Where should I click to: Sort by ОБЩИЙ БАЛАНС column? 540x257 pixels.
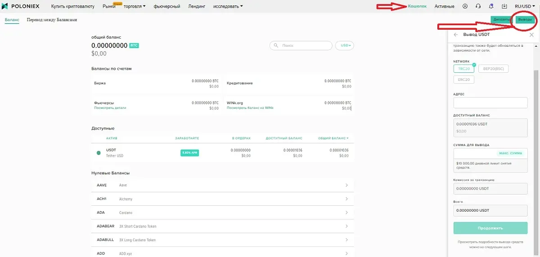(x=333, y=138)
